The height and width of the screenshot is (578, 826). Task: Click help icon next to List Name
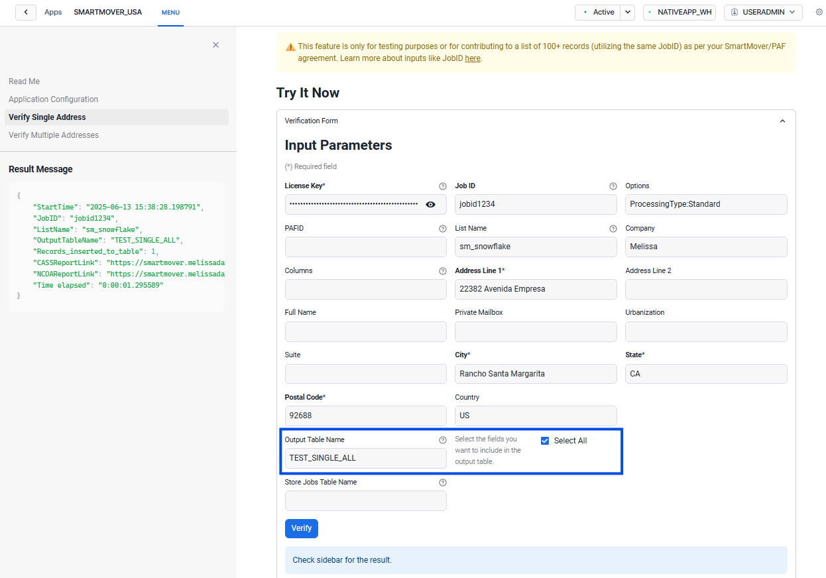point(613,229)
